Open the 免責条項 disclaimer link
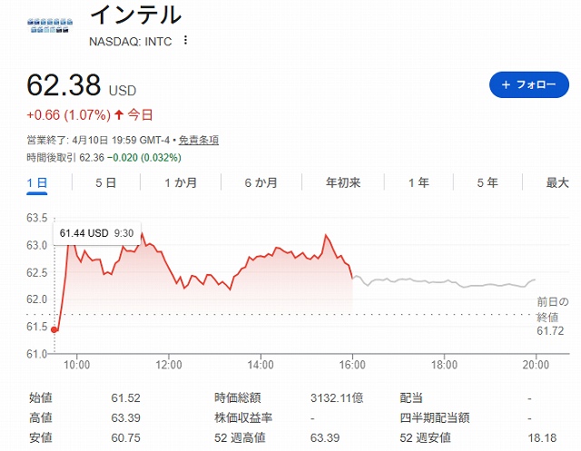 click(199, 141)
